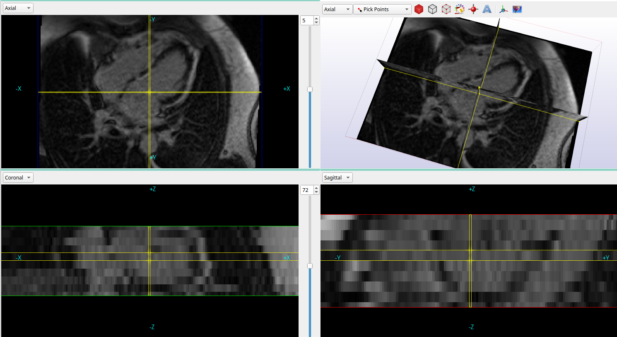Open the Pick Points mode dropdown
The width and height of the screenshot is (617, 337).
point(382,9)
